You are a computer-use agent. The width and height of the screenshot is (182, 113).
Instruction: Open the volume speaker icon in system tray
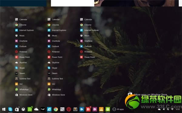pyautogui.click(x=164, y=109)
